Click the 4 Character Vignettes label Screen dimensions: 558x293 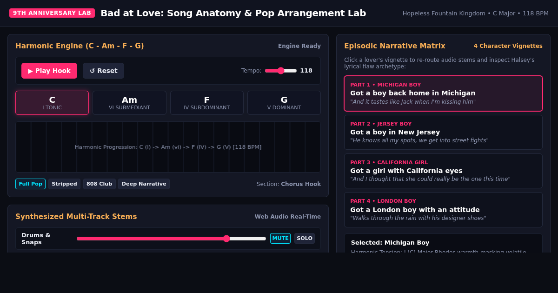click(508, 46)
